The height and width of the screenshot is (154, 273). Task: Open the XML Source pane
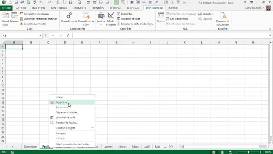pos(161,18)
